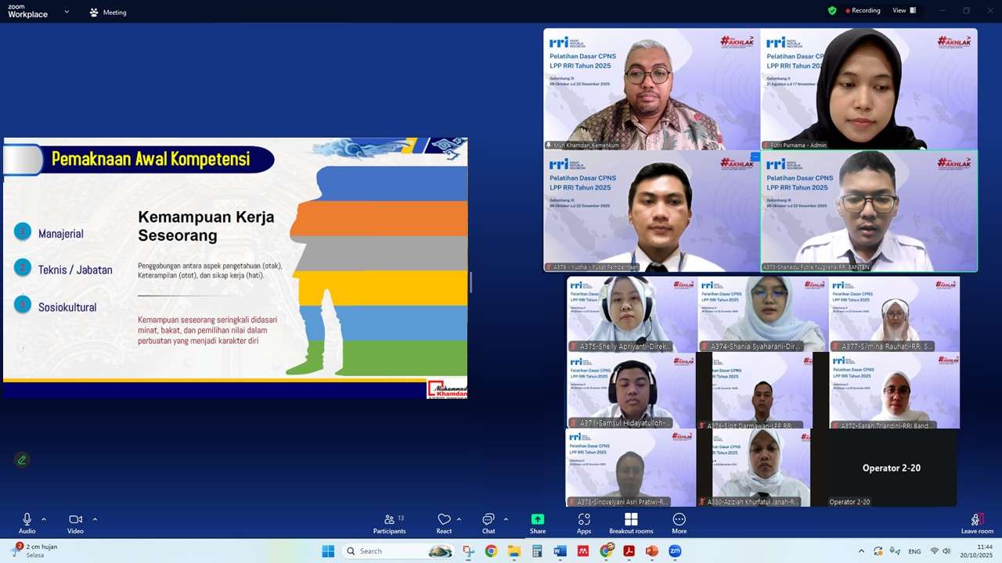Image resolution: width=1002 pixels, height=563 pixels.
Task: Open the View layout menu
Action: [904, 11]
